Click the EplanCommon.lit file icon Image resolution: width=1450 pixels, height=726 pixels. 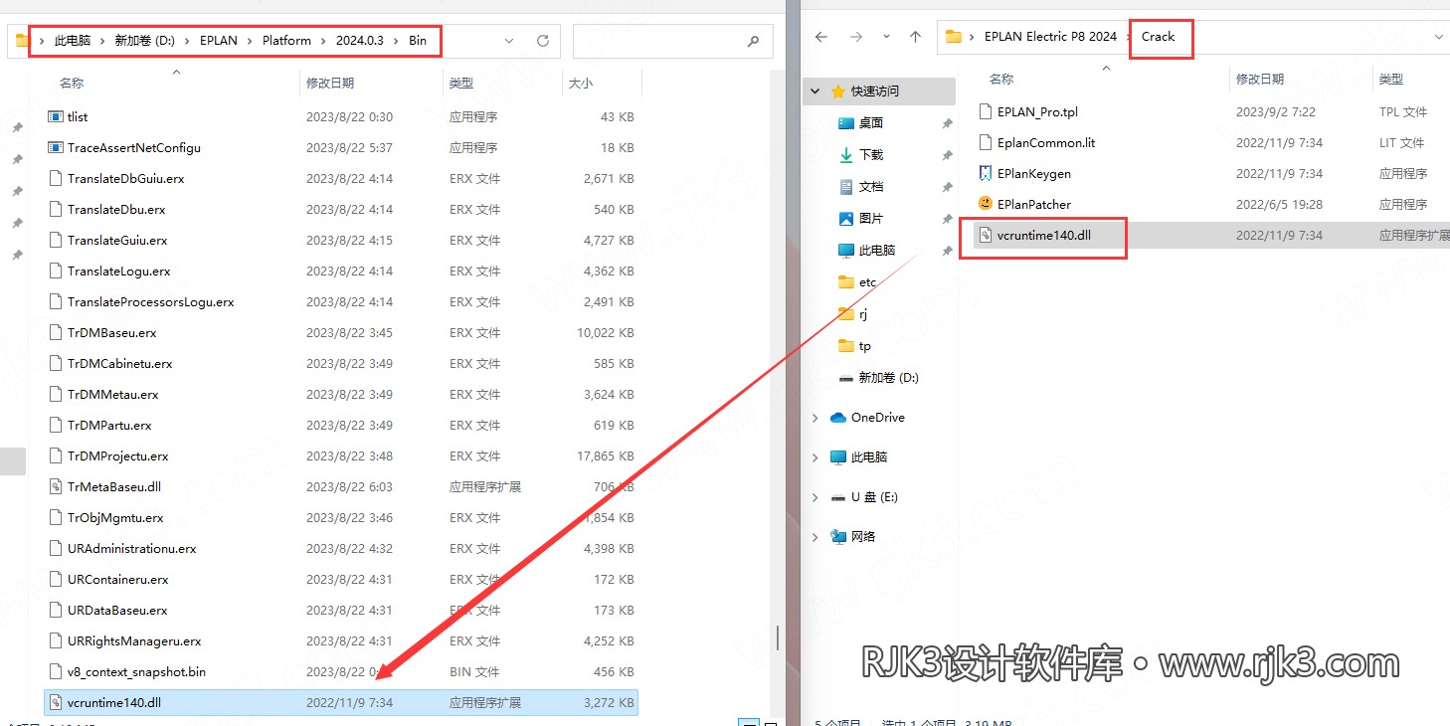click(x=986, y=142)
